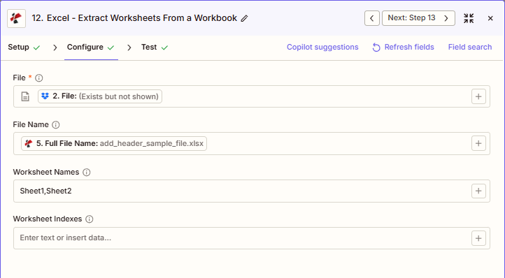Show info tooltip for Worksheet Names
Viewport: 505px width, 278px height.
[86, 172]
